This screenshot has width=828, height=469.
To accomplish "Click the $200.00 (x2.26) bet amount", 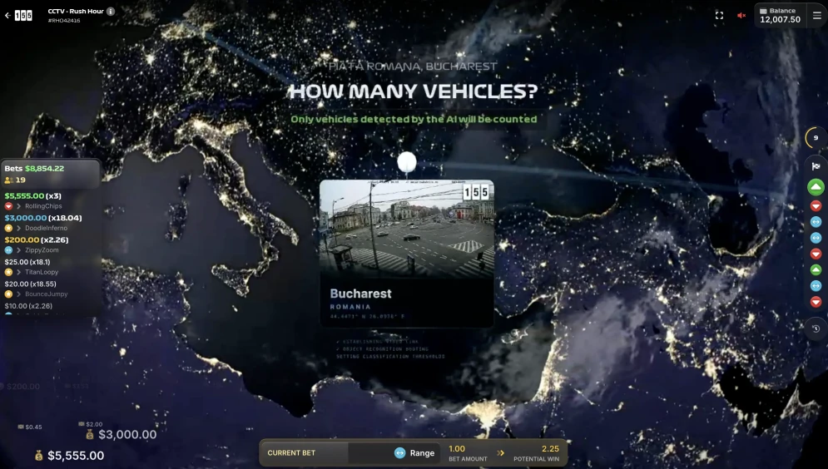I will pyautogui.click(x=37, y=240).
